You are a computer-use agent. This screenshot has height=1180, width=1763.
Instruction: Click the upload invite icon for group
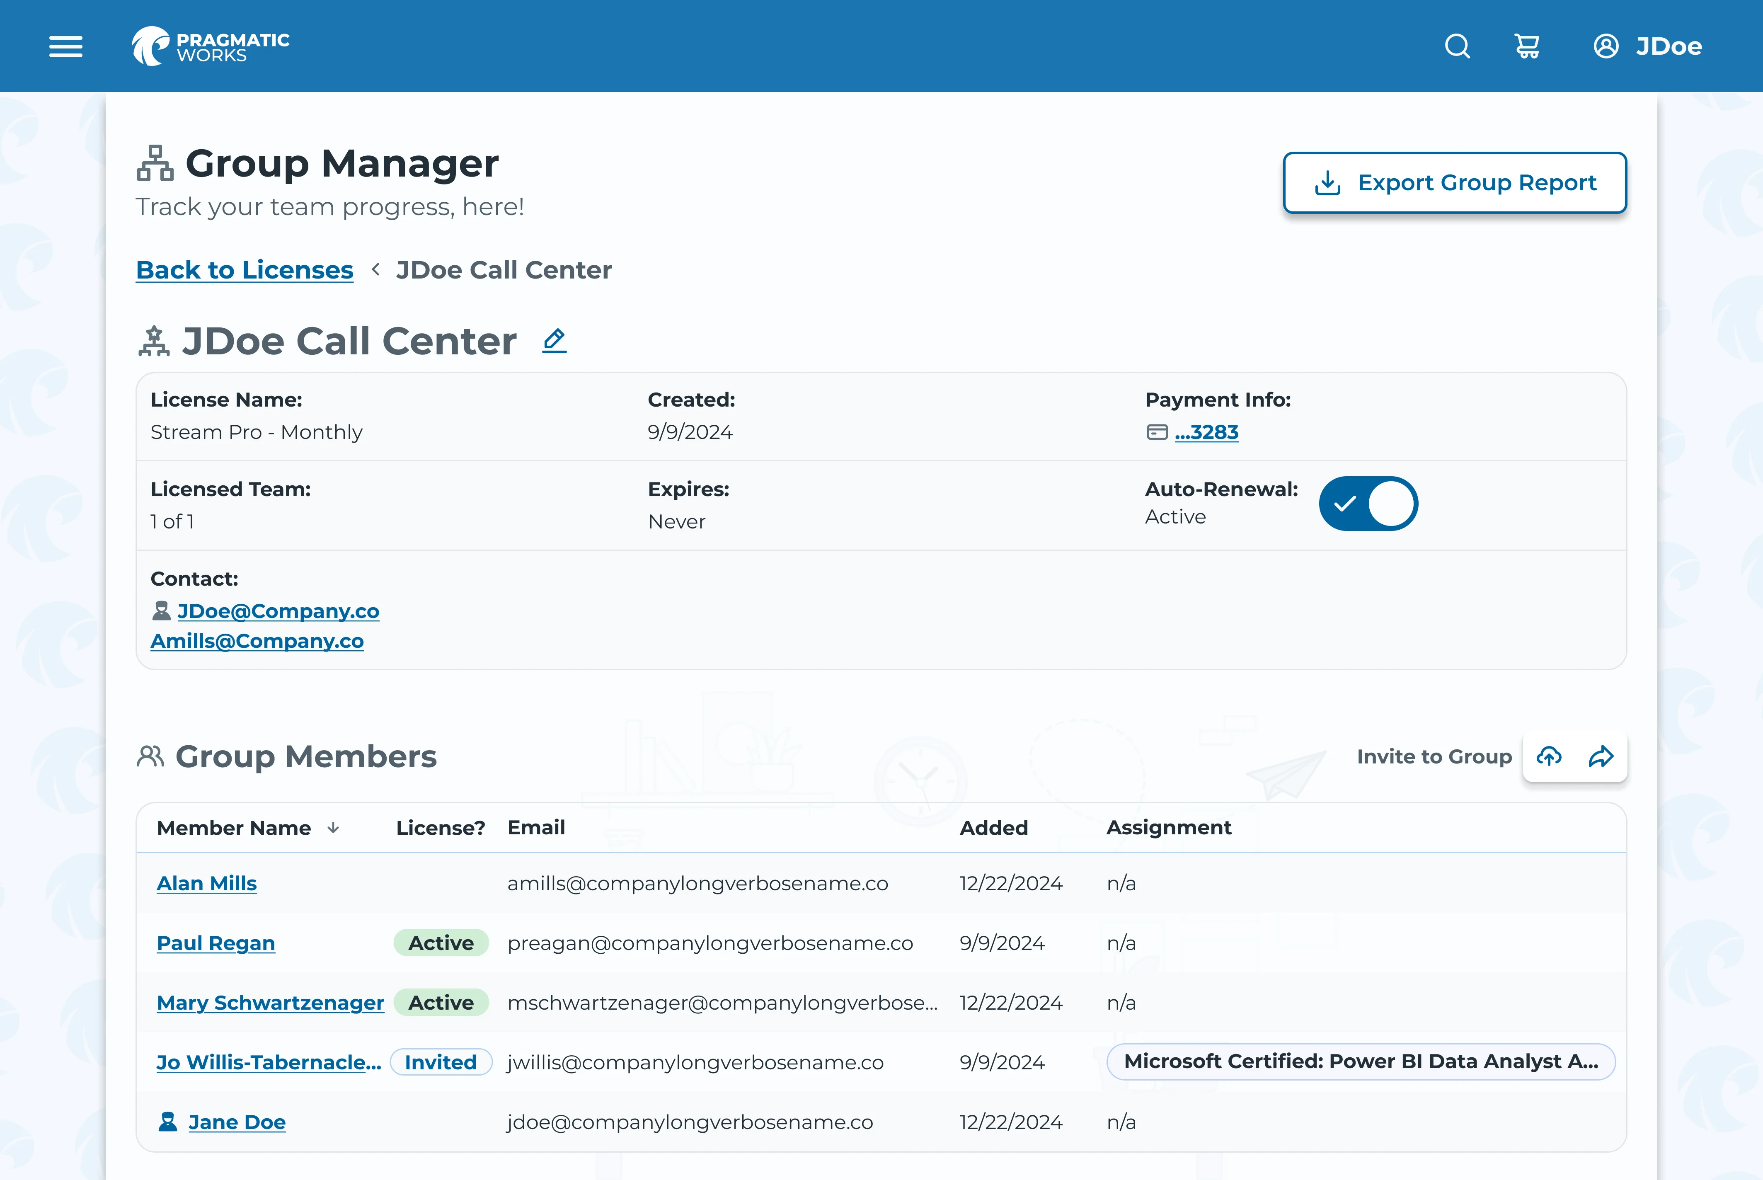(1549, 756)
